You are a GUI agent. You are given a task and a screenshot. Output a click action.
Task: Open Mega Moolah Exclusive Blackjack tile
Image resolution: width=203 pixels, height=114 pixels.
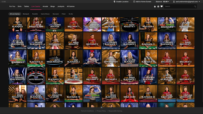click(92, 93)
